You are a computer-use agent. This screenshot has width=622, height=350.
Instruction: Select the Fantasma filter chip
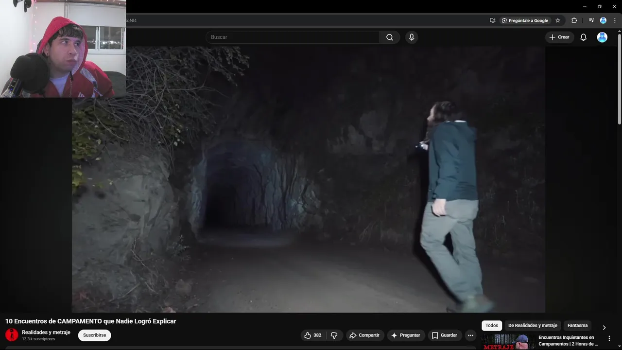click(577, 326)
